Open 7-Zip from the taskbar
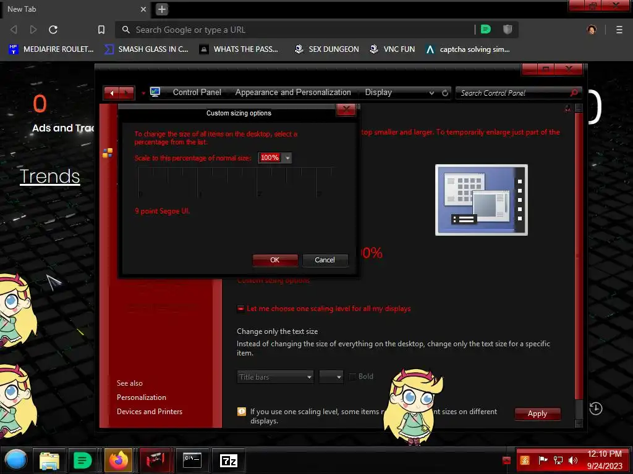The image size is (633, 474). (x=229, y=460)
